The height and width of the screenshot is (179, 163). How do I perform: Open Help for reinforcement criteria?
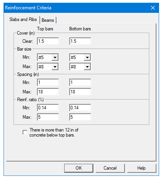click(142, 168)
